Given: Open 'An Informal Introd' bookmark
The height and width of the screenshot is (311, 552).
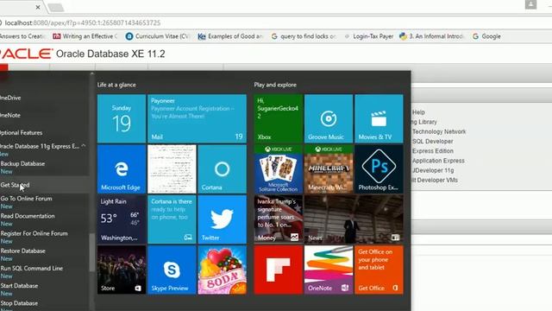Looking at the screenshot, I should tap(432, 36).
